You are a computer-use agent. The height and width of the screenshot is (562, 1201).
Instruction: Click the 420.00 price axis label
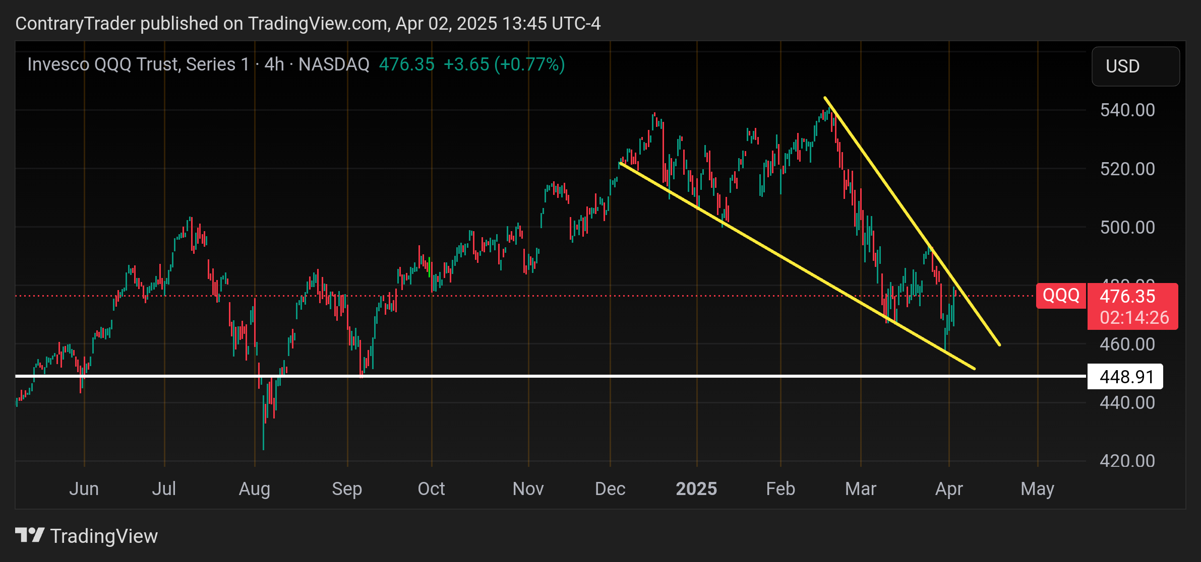1127,461
